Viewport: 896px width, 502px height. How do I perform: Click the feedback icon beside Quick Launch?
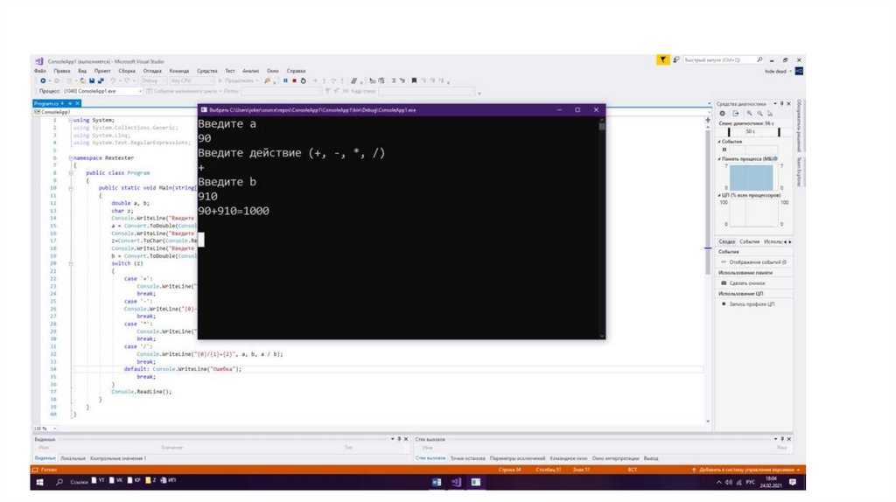point(676,59)
